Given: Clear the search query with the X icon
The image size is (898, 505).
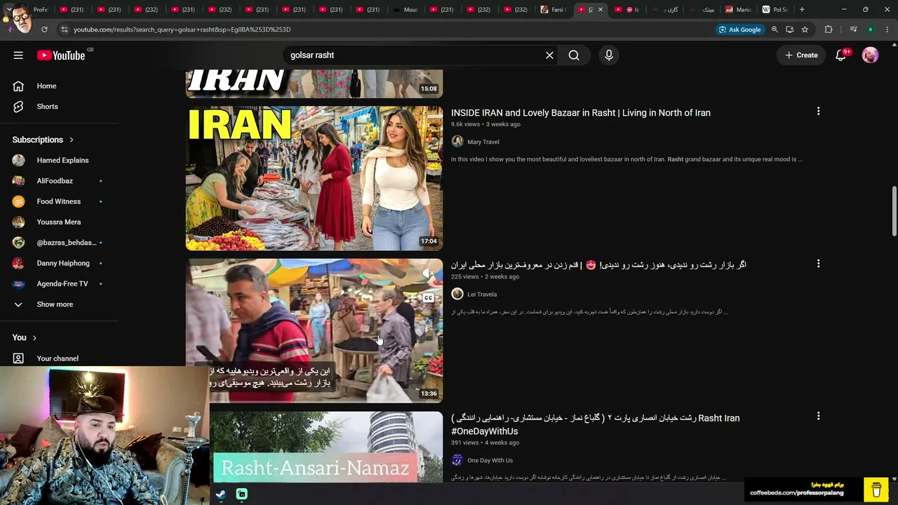Looking at the screenshot, I should 549,55.
